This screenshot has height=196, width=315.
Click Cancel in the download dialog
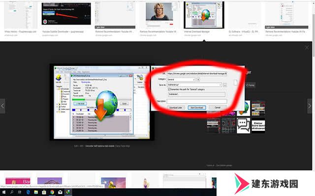218,108
